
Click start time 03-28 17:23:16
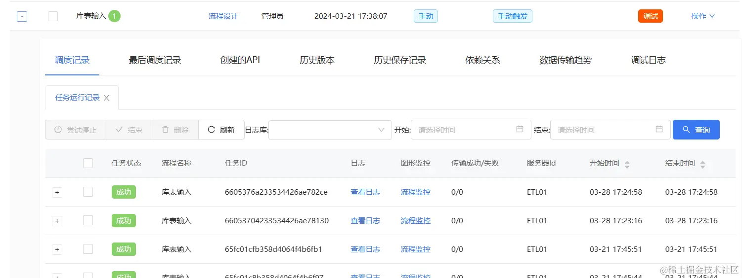[x=616, y=221]
